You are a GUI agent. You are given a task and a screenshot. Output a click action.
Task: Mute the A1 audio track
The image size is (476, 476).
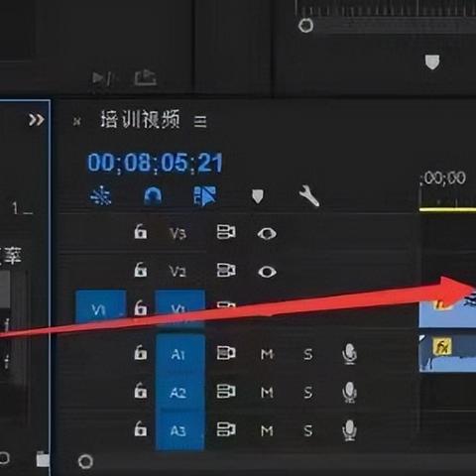point(267,355)
